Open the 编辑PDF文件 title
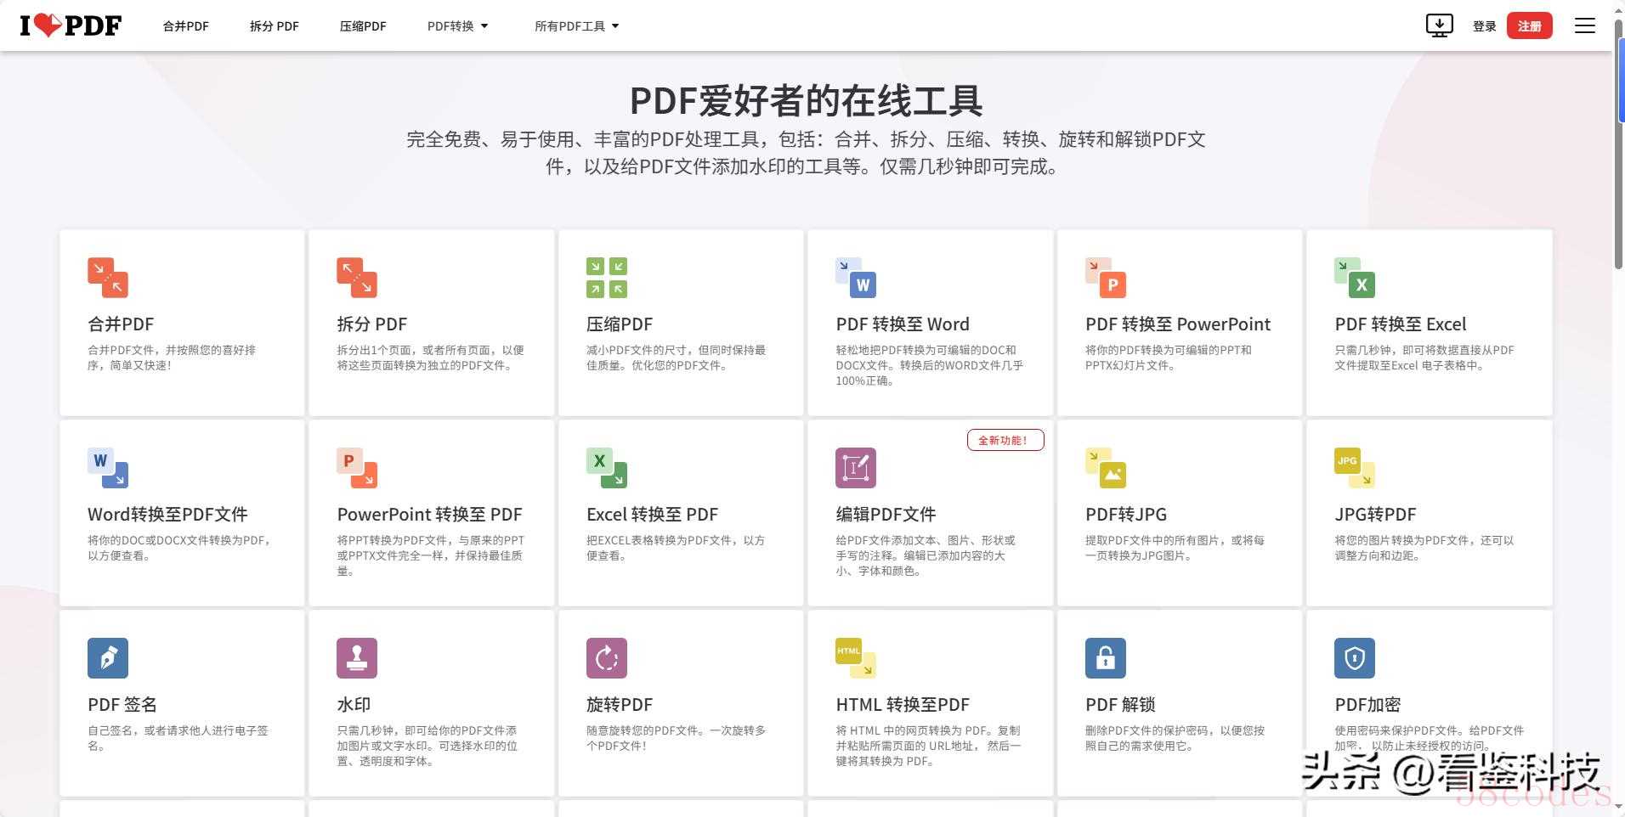Screen dimensions: 1625x817 point(886,515)
